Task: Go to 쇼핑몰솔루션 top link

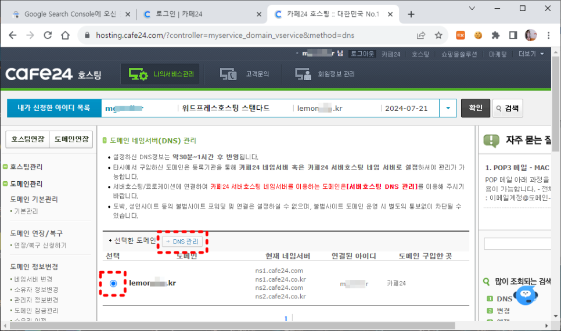Action: [459, 54]
